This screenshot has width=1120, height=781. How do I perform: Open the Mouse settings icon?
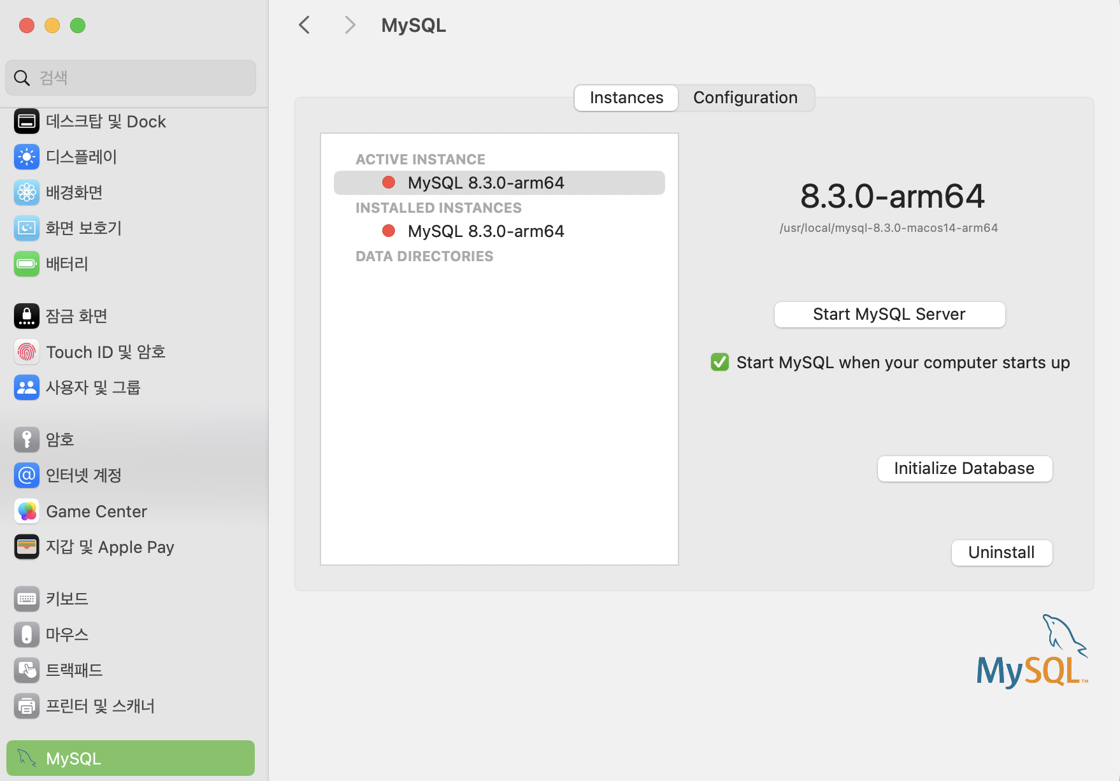point(27,634)
